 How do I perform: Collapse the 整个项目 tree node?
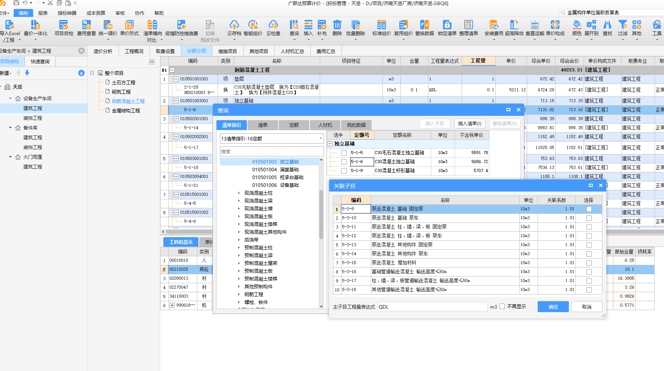click(x=92, y=73)
